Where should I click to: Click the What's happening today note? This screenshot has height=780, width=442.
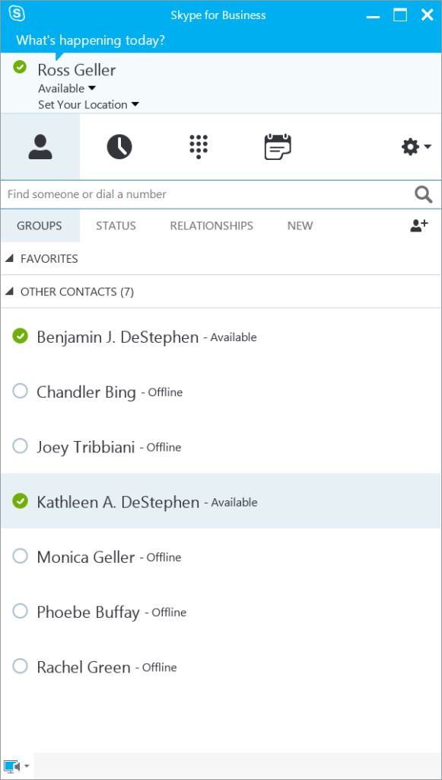pyautogui.click(x=91, y=40)
